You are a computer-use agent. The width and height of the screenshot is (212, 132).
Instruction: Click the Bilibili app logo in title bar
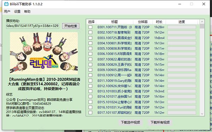tap(6, 4)
